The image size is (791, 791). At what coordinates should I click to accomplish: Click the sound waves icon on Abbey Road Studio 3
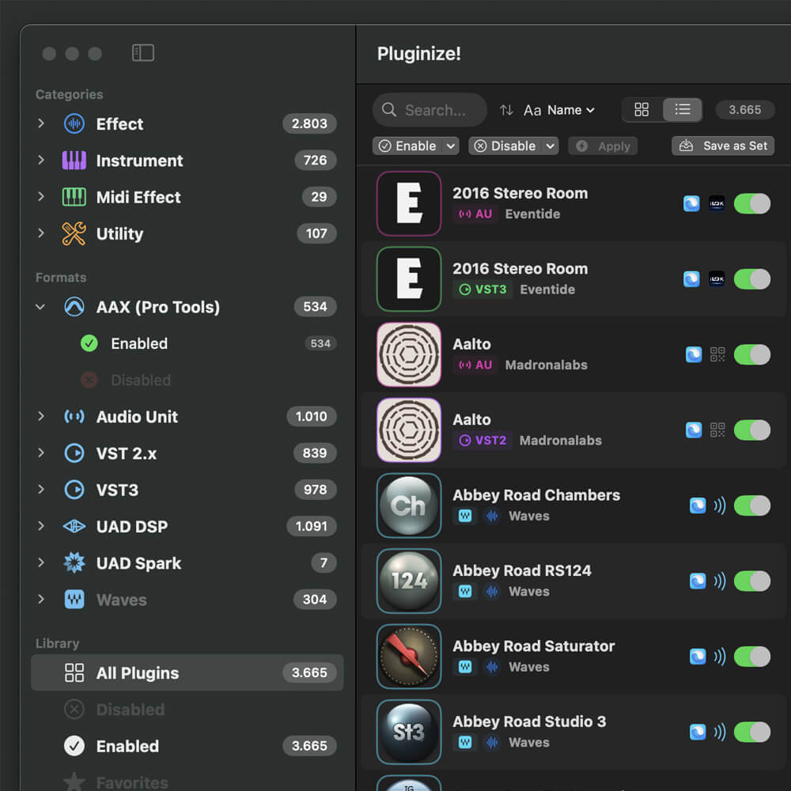pos(720,732)
